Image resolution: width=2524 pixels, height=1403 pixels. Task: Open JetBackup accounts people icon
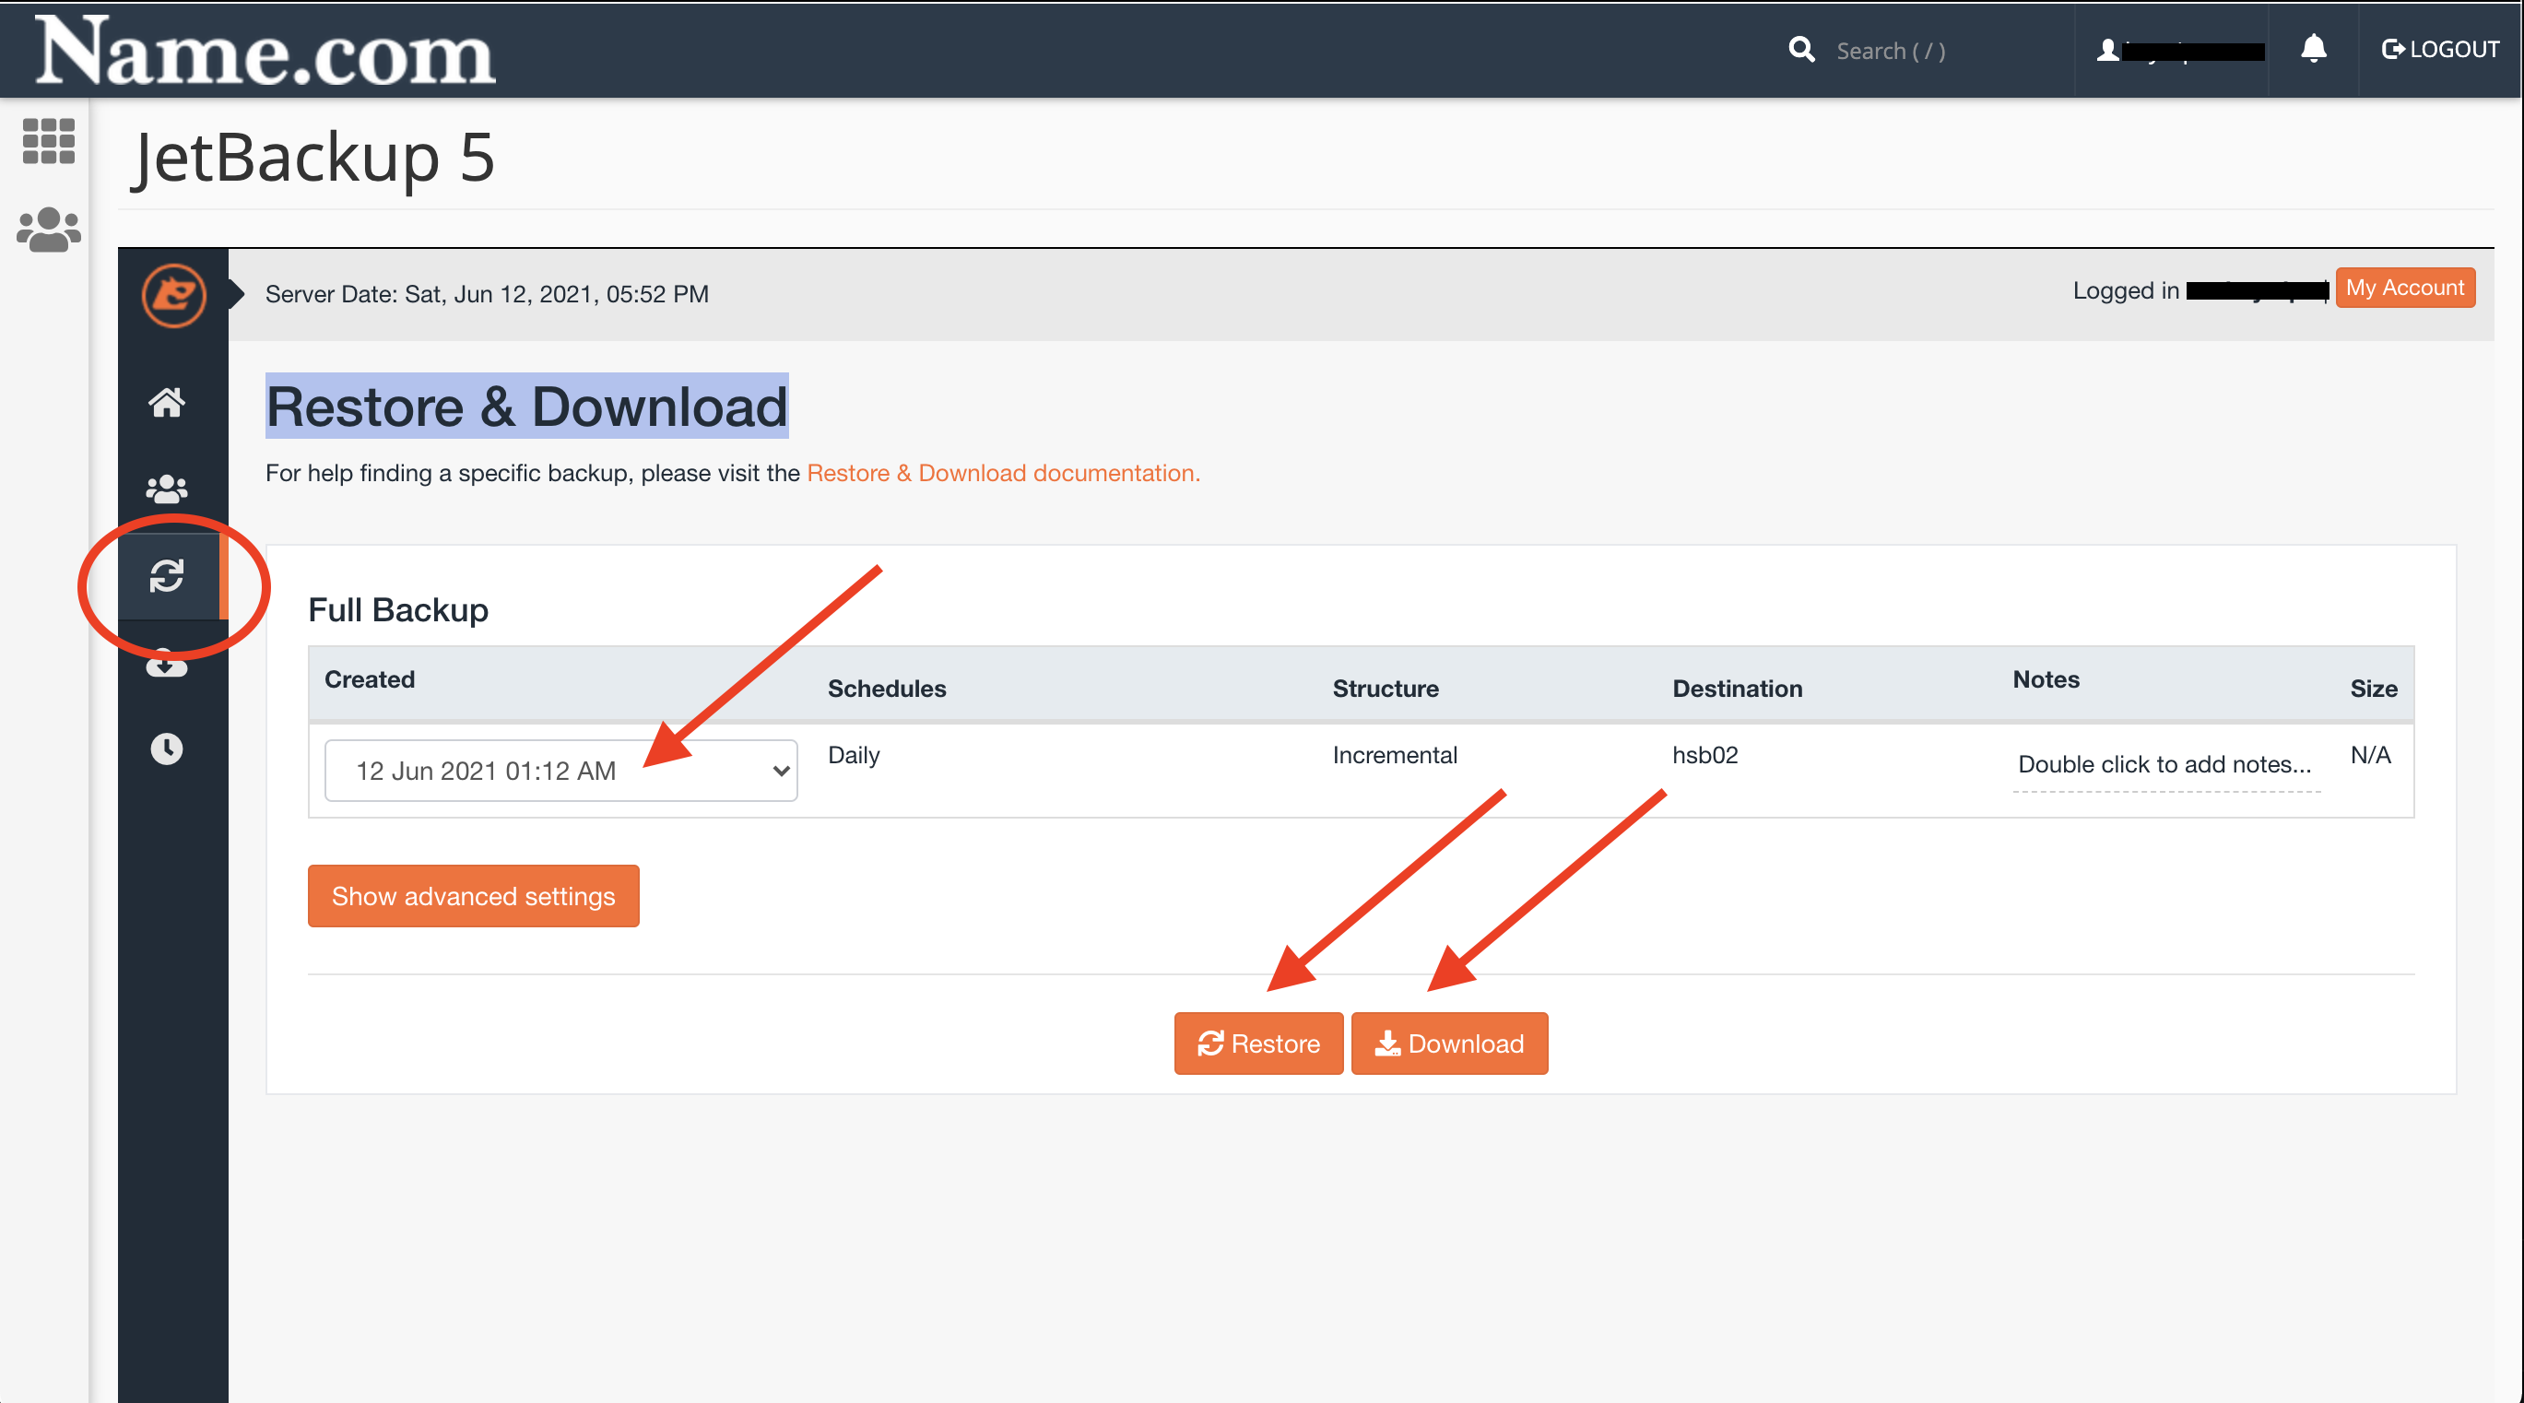(x=167, y=489)
